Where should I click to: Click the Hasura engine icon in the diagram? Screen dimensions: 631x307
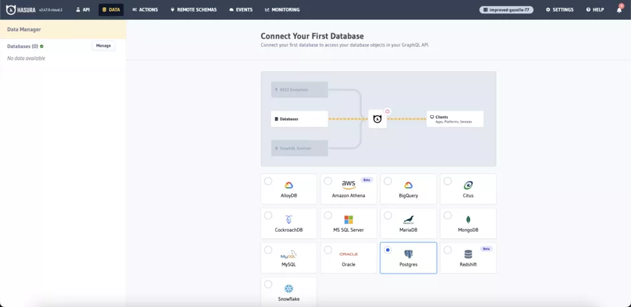377,119
